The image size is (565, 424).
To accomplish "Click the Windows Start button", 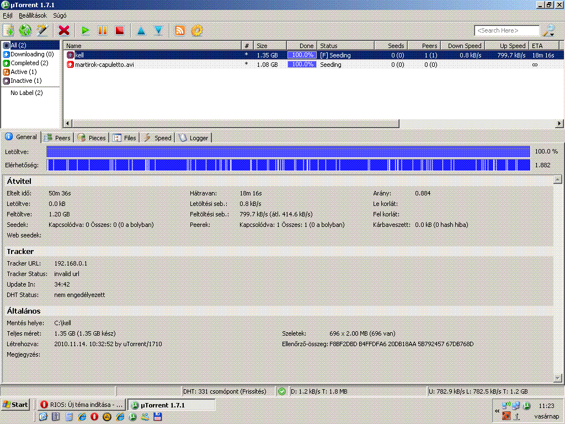I will click(x=15, y=405).
